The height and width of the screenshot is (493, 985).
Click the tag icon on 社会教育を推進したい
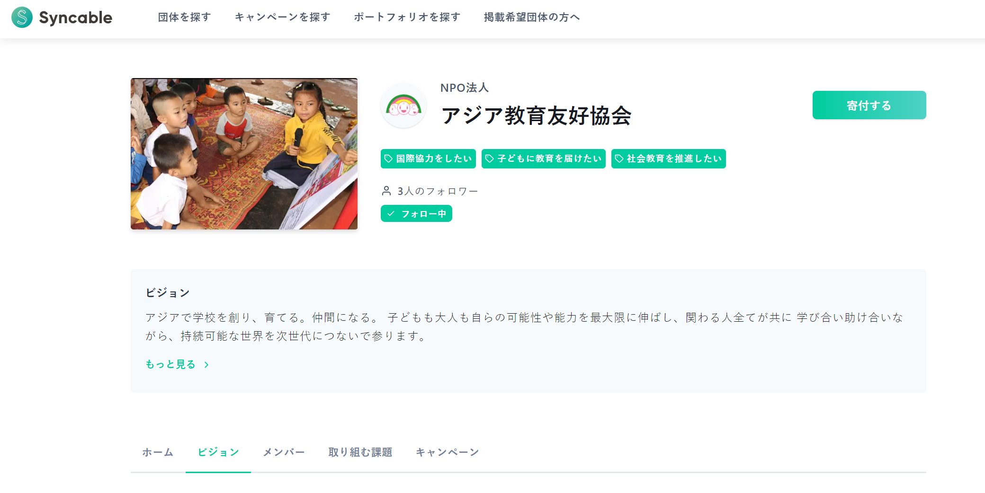pyautogui.click(x=619, y=158)
